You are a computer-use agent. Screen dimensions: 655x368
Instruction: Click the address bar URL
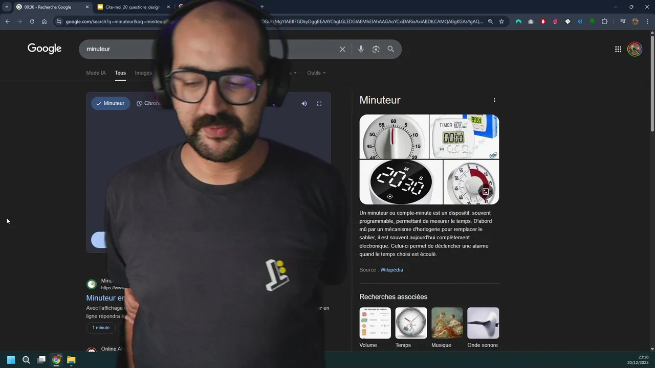pyautogui.click(x=274, y=21)
